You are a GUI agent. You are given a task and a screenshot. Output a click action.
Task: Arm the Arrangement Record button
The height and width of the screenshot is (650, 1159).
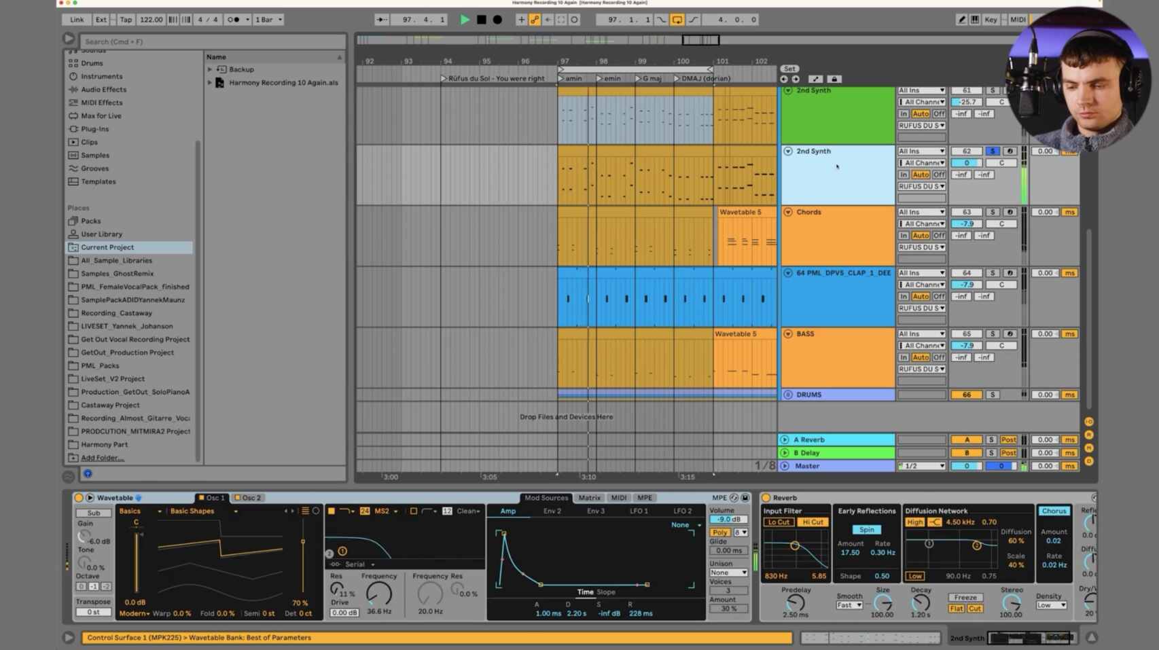click(497, 20)
